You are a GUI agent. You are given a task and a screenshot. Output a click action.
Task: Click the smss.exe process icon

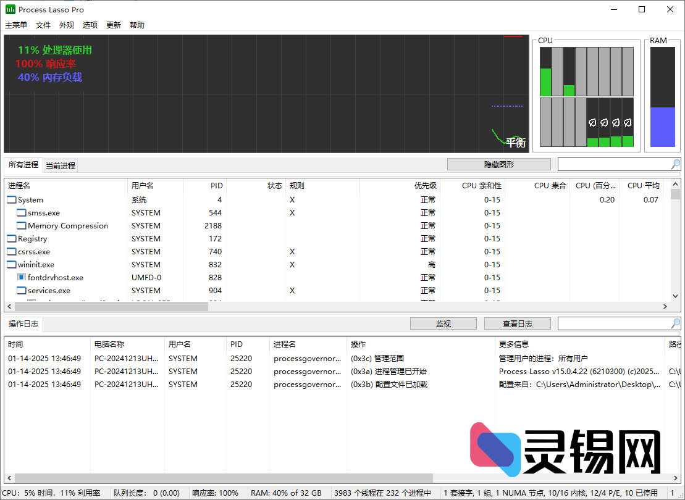click(x=20, y=212)
